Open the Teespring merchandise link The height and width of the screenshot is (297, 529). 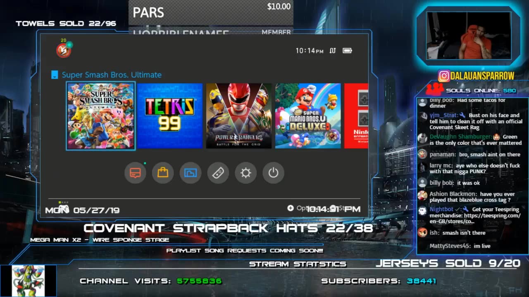click(474, 219)
